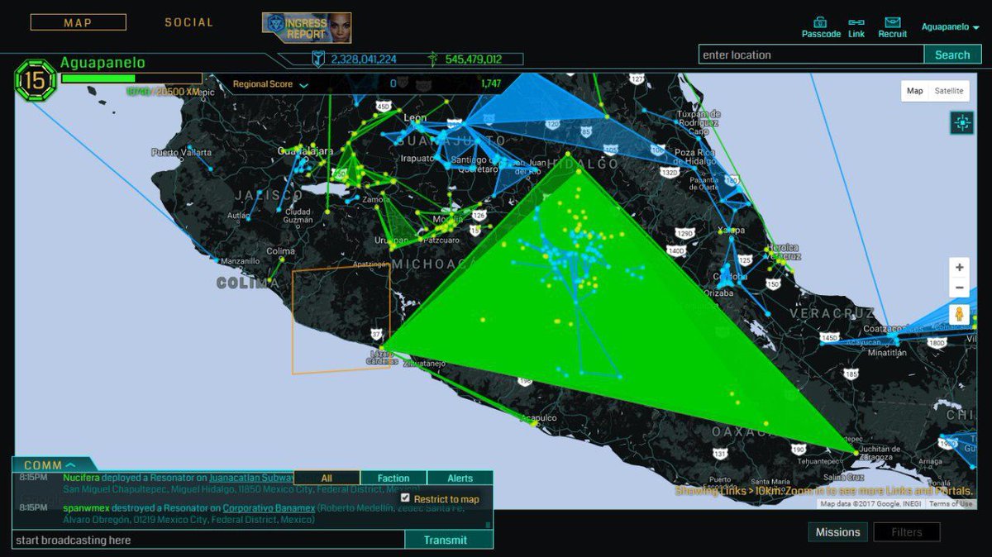Click the Orizaba map label
992x557 pixels.
coord(718,293)
